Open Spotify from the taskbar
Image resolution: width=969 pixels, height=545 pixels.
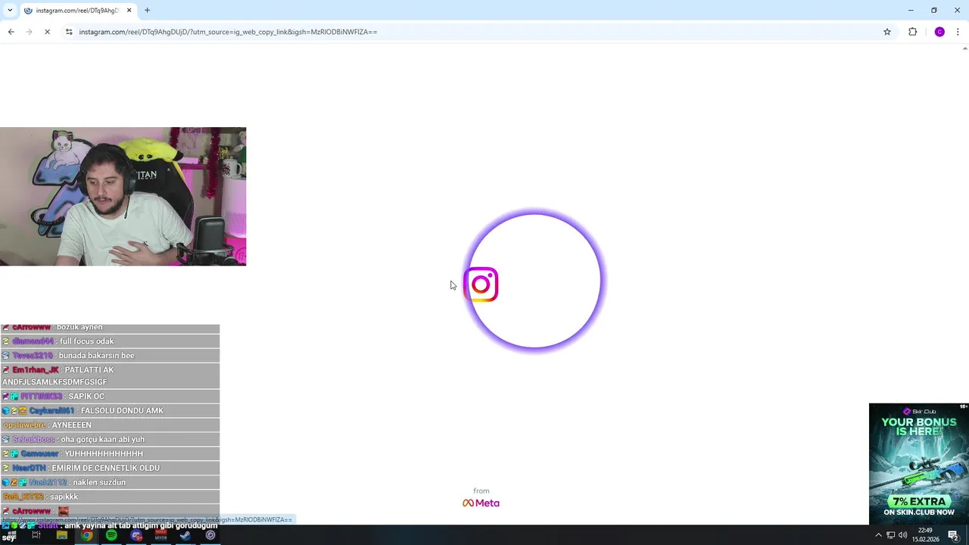coord(111,535)
